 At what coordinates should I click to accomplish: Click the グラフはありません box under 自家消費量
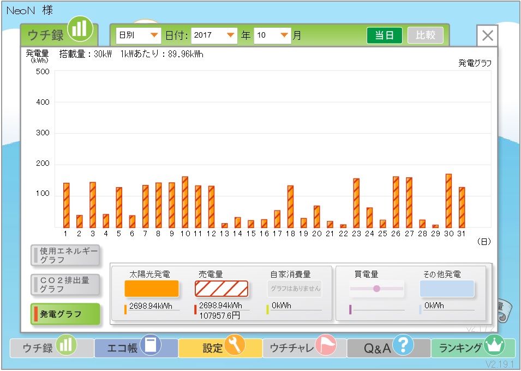[x=295, y=289]
